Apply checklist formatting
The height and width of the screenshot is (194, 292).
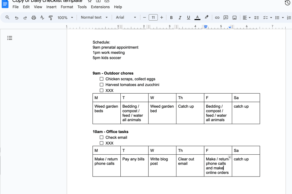click(x=265, y=18)
